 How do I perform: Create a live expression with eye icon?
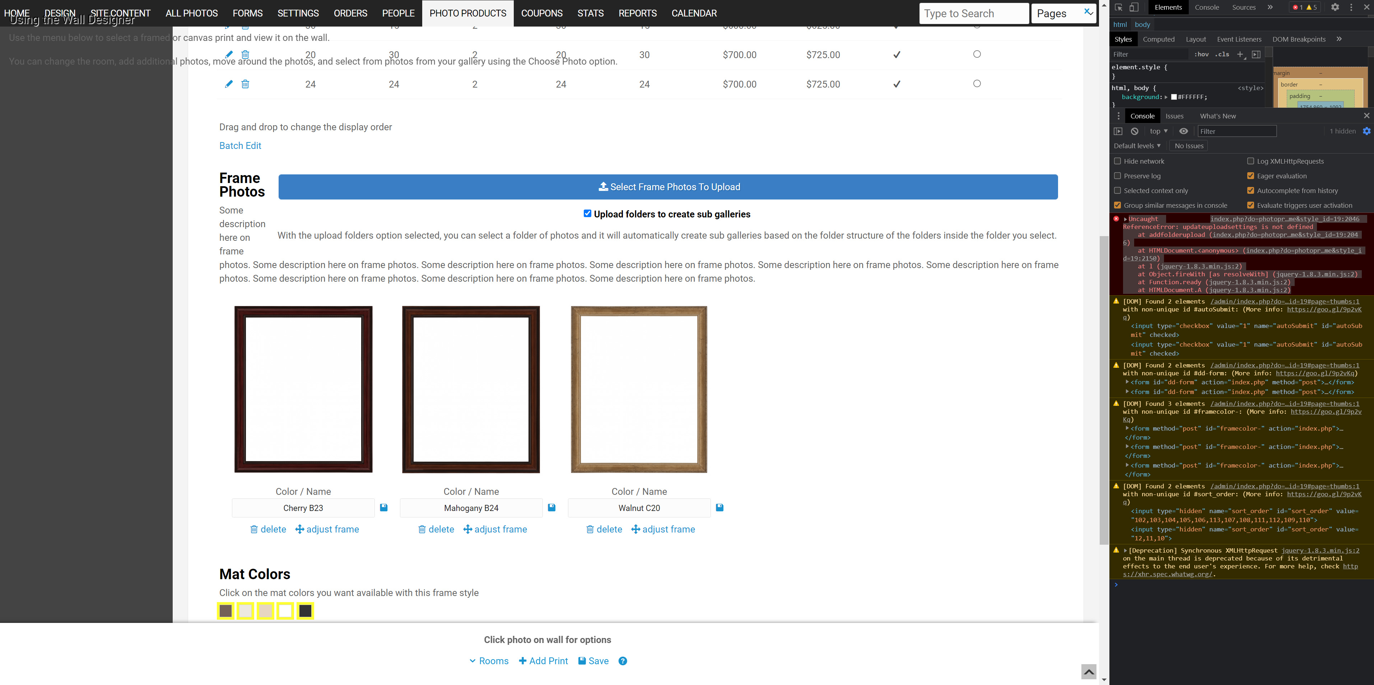(x=1184, y=131)
